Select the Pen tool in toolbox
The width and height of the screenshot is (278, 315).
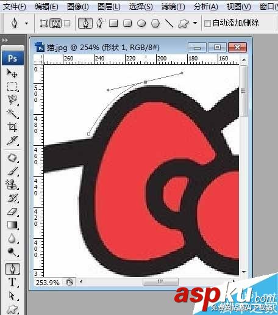12,269
